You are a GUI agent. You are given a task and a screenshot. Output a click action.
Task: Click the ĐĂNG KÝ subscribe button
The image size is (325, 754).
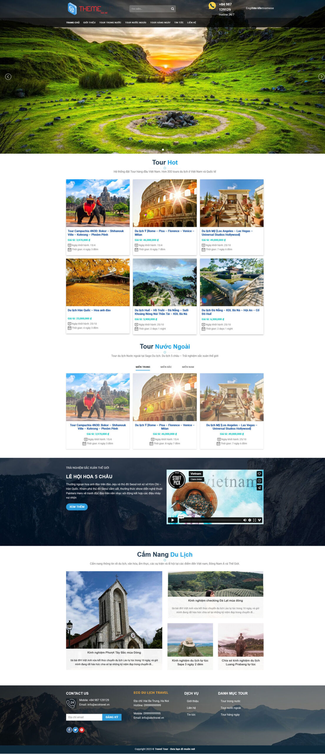(x=112, y=717)
